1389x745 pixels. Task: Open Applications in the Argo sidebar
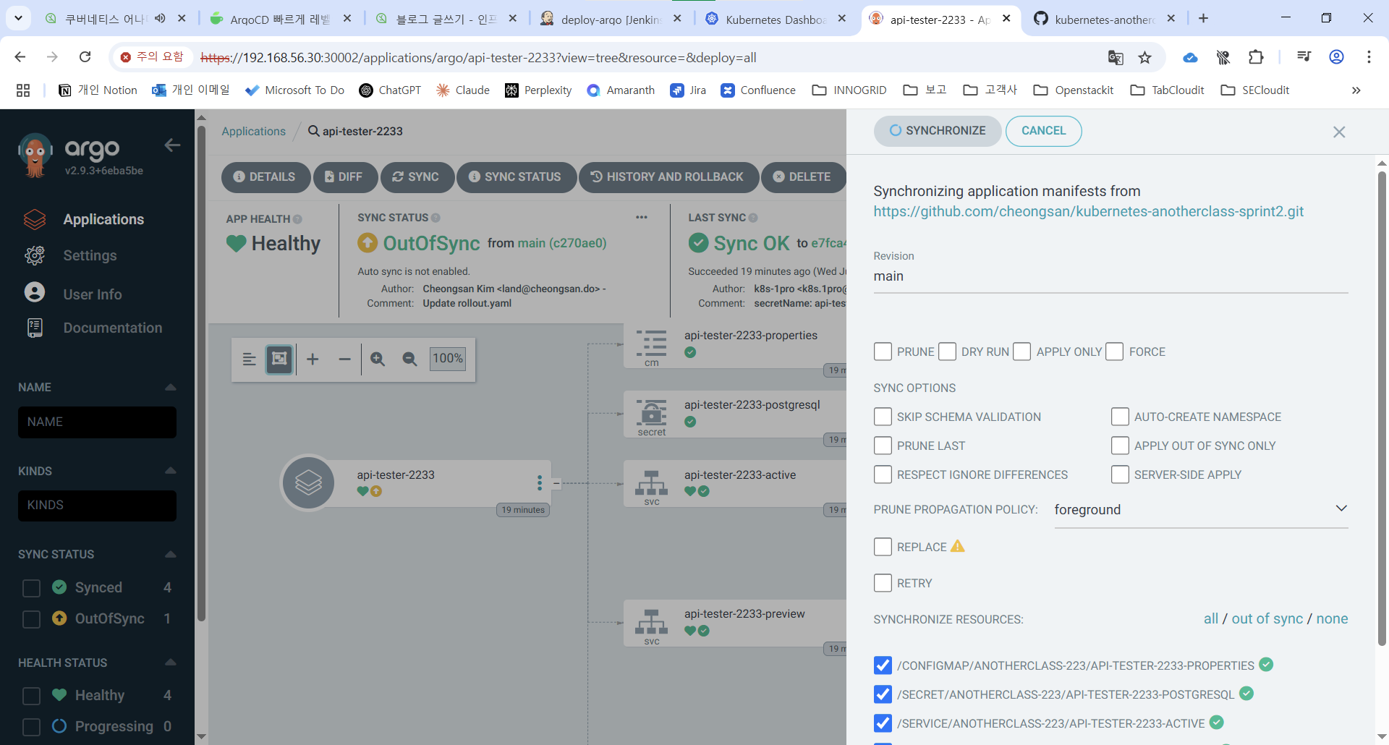[103, 219]
